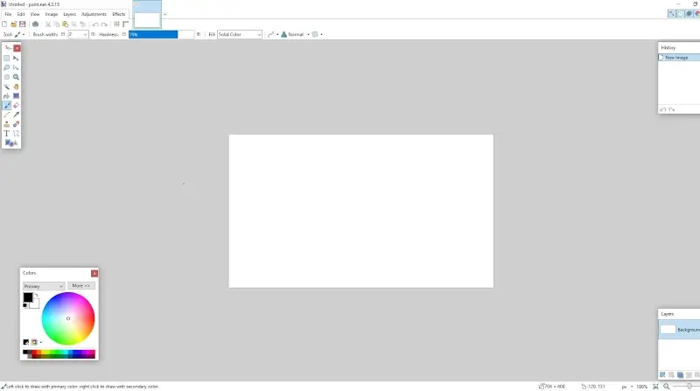This screenshot has height=391, width=700.
Task: Toggle the Layers window visibility button
Action: (689, 13)
